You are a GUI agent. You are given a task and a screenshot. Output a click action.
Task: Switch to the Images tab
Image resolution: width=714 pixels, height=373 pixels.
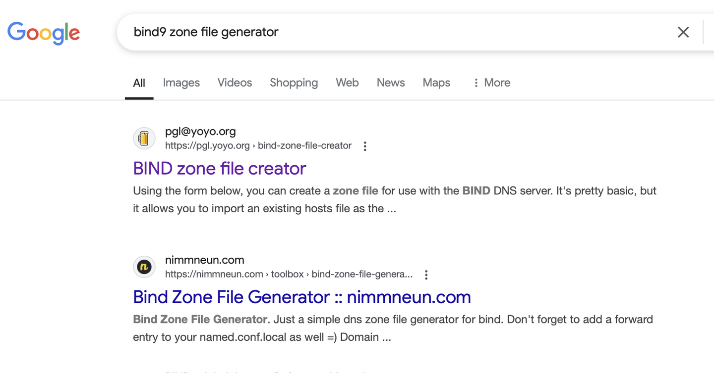coord(181,83)
